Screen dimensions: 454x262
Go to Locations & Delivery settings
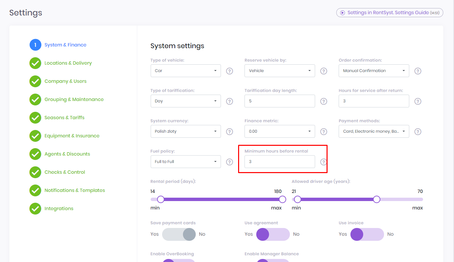click(x=68, y=63)
